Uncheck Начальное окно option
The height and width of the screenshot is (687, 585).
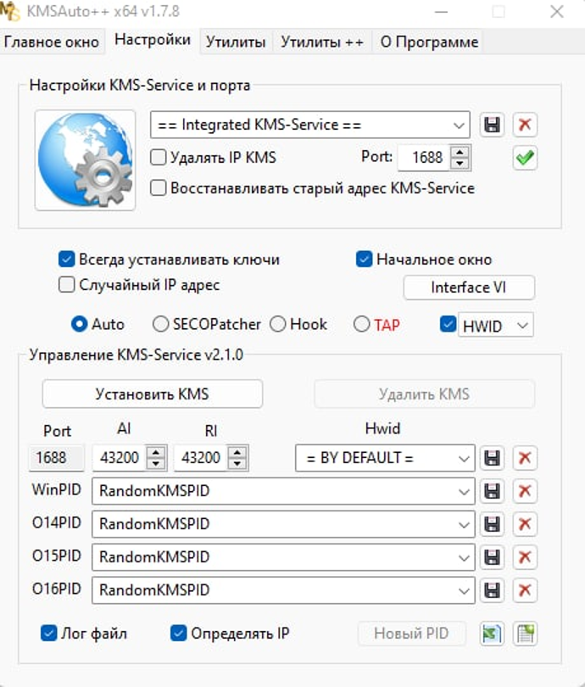[x=364, y=260]
